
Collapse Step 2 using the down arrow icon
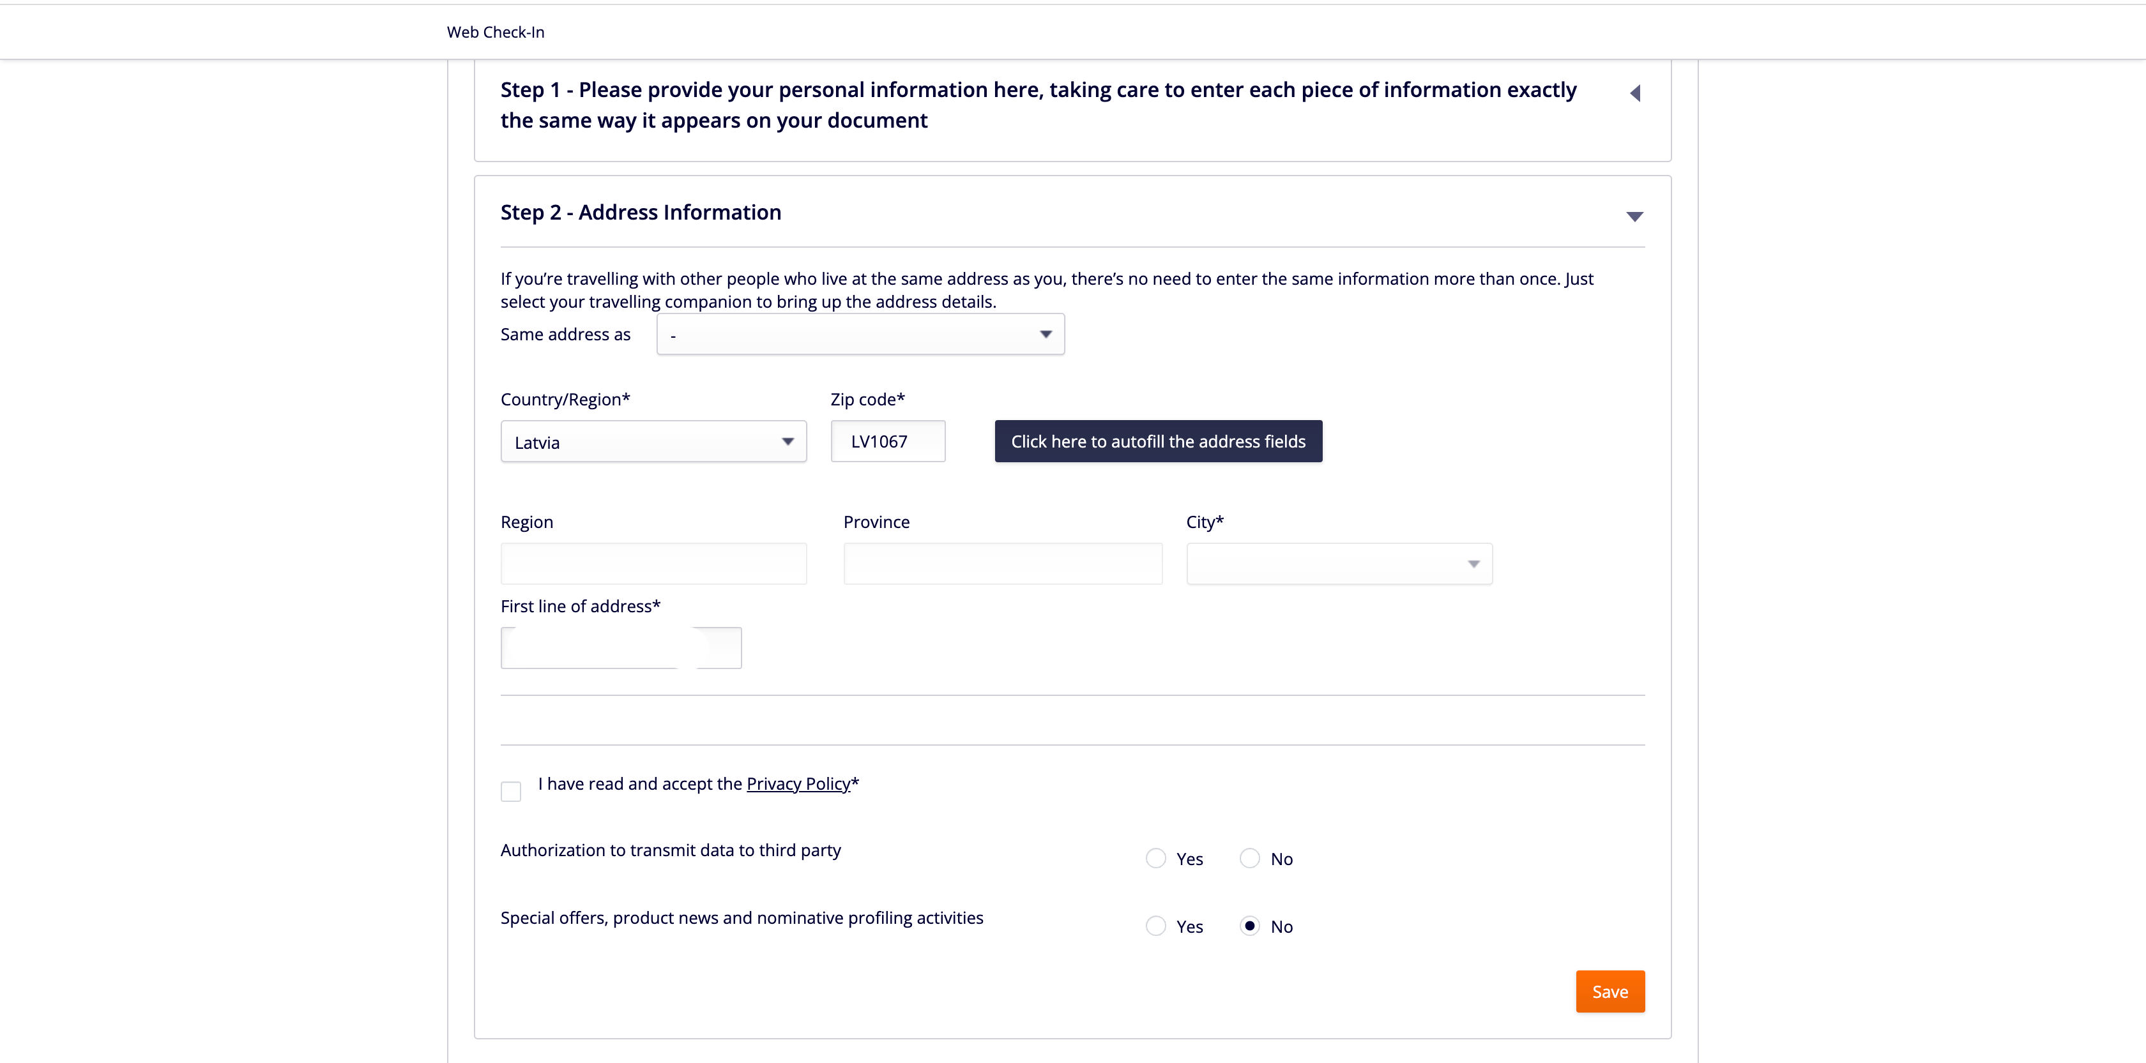[x=1634, y=216]
